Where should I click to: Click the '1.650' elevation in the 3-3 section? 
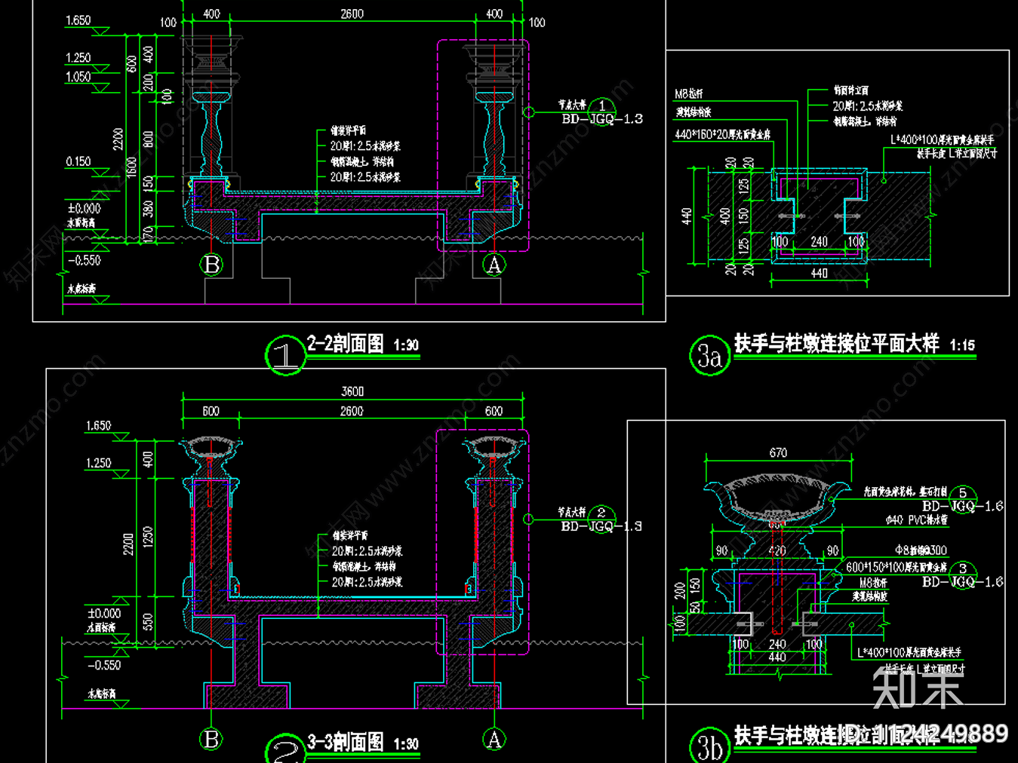point(99,426)
